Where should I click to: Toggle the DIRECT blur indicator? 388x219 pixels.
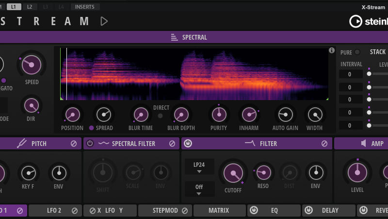(160, 116)
